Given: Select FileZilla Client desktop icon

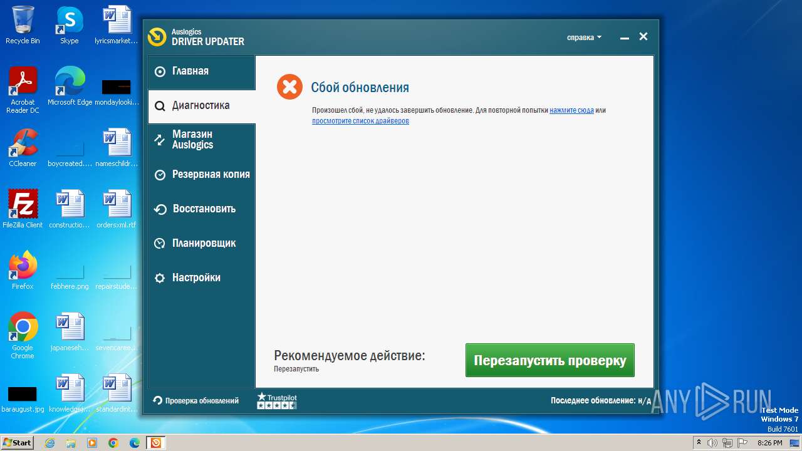Looking at the screenshot, I should click(x=23, y=209).
